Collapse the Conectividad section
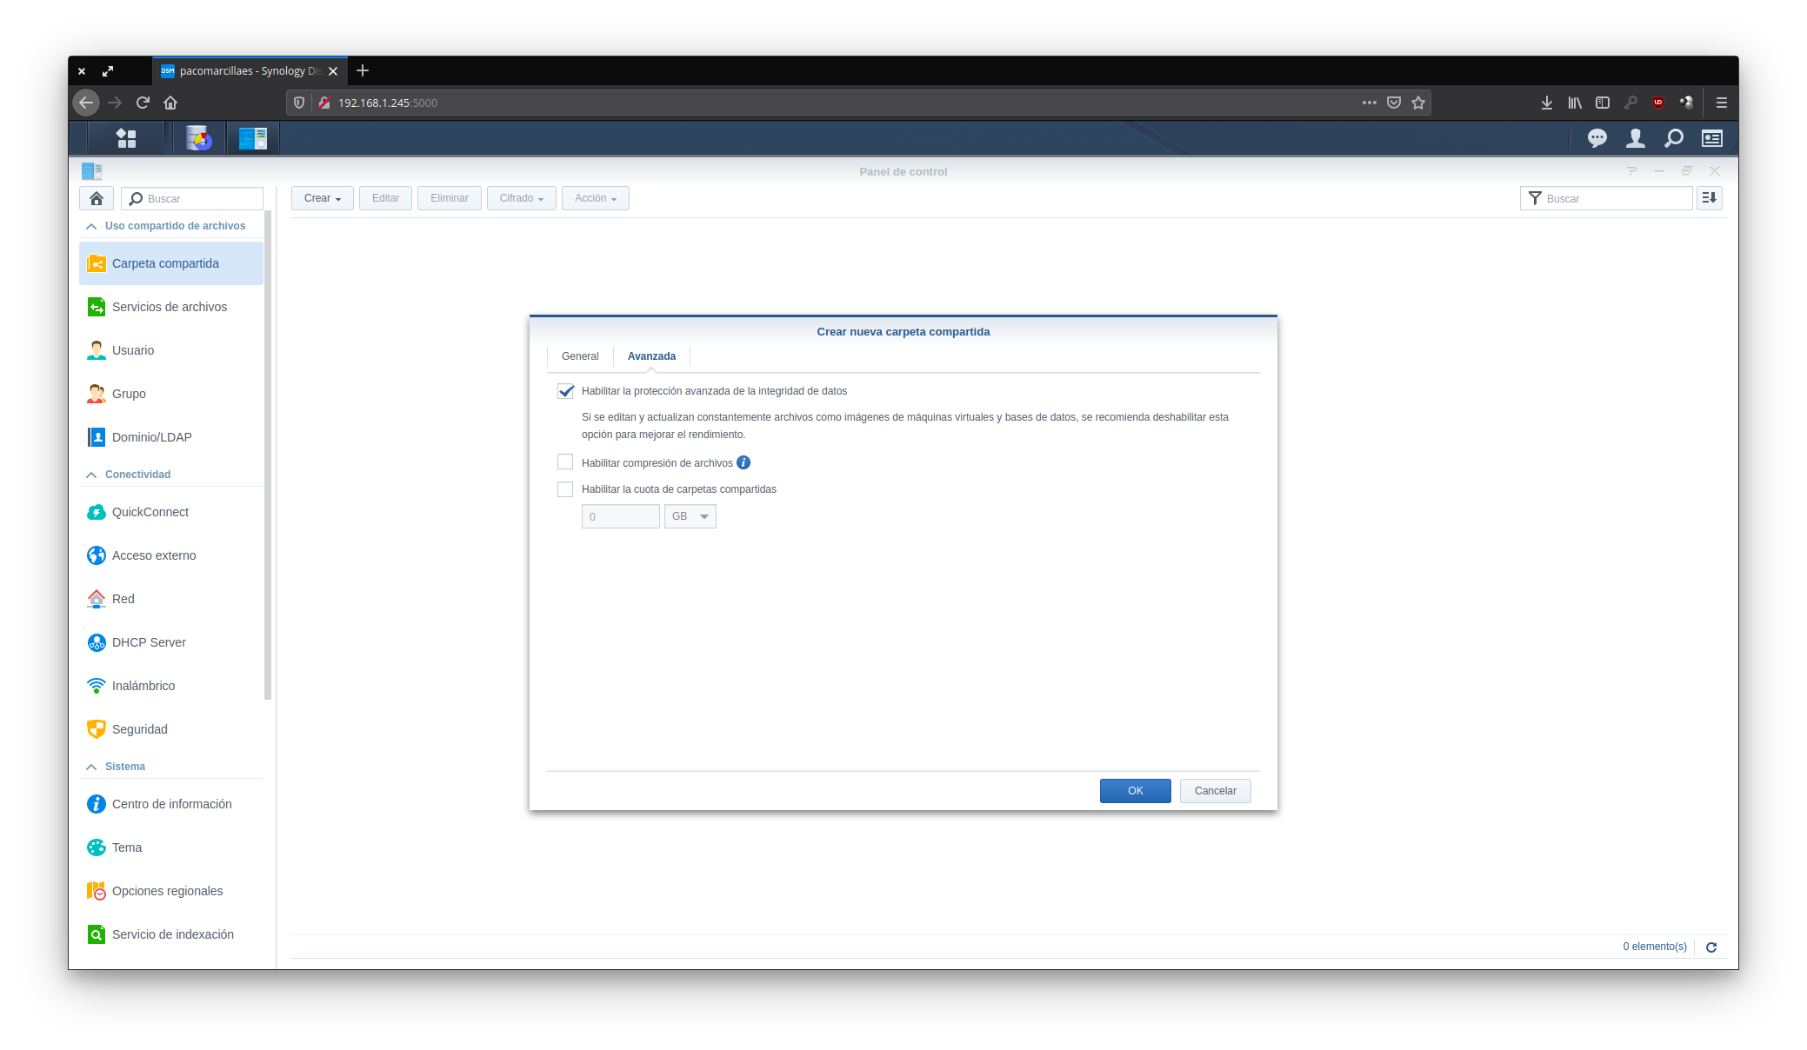1807x1050 pixels. tap(92, 475)
